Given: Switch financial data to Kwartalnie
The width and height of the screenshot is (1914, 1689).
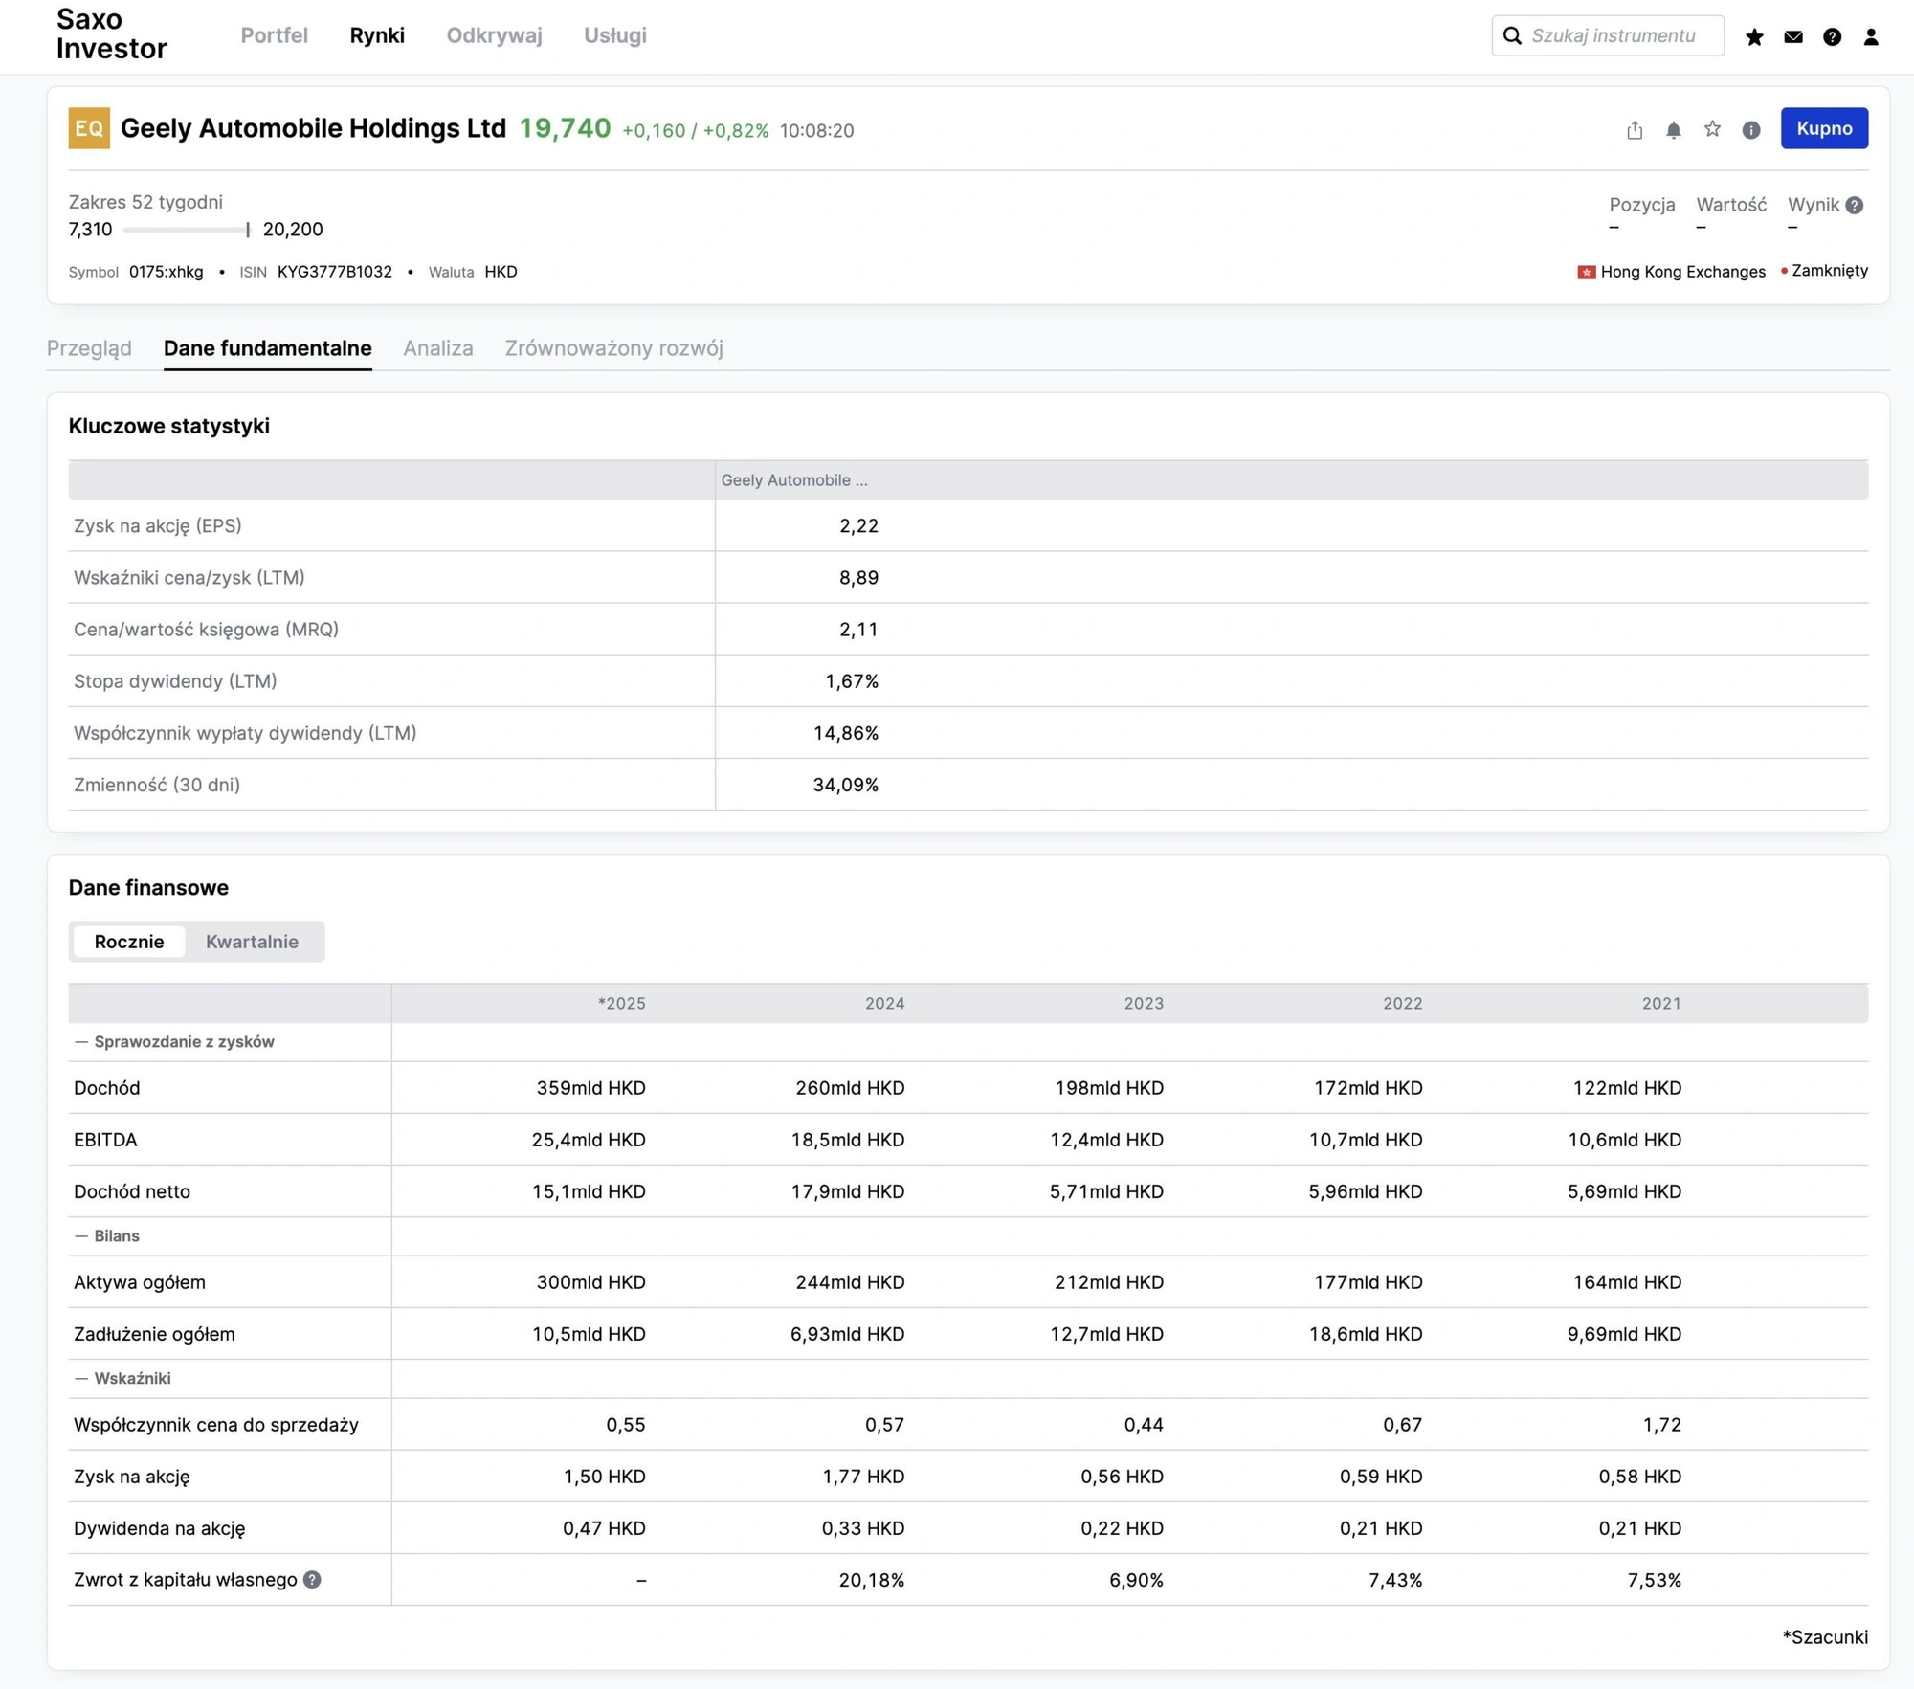Looking at the screenshot, I should pos(252,942).
